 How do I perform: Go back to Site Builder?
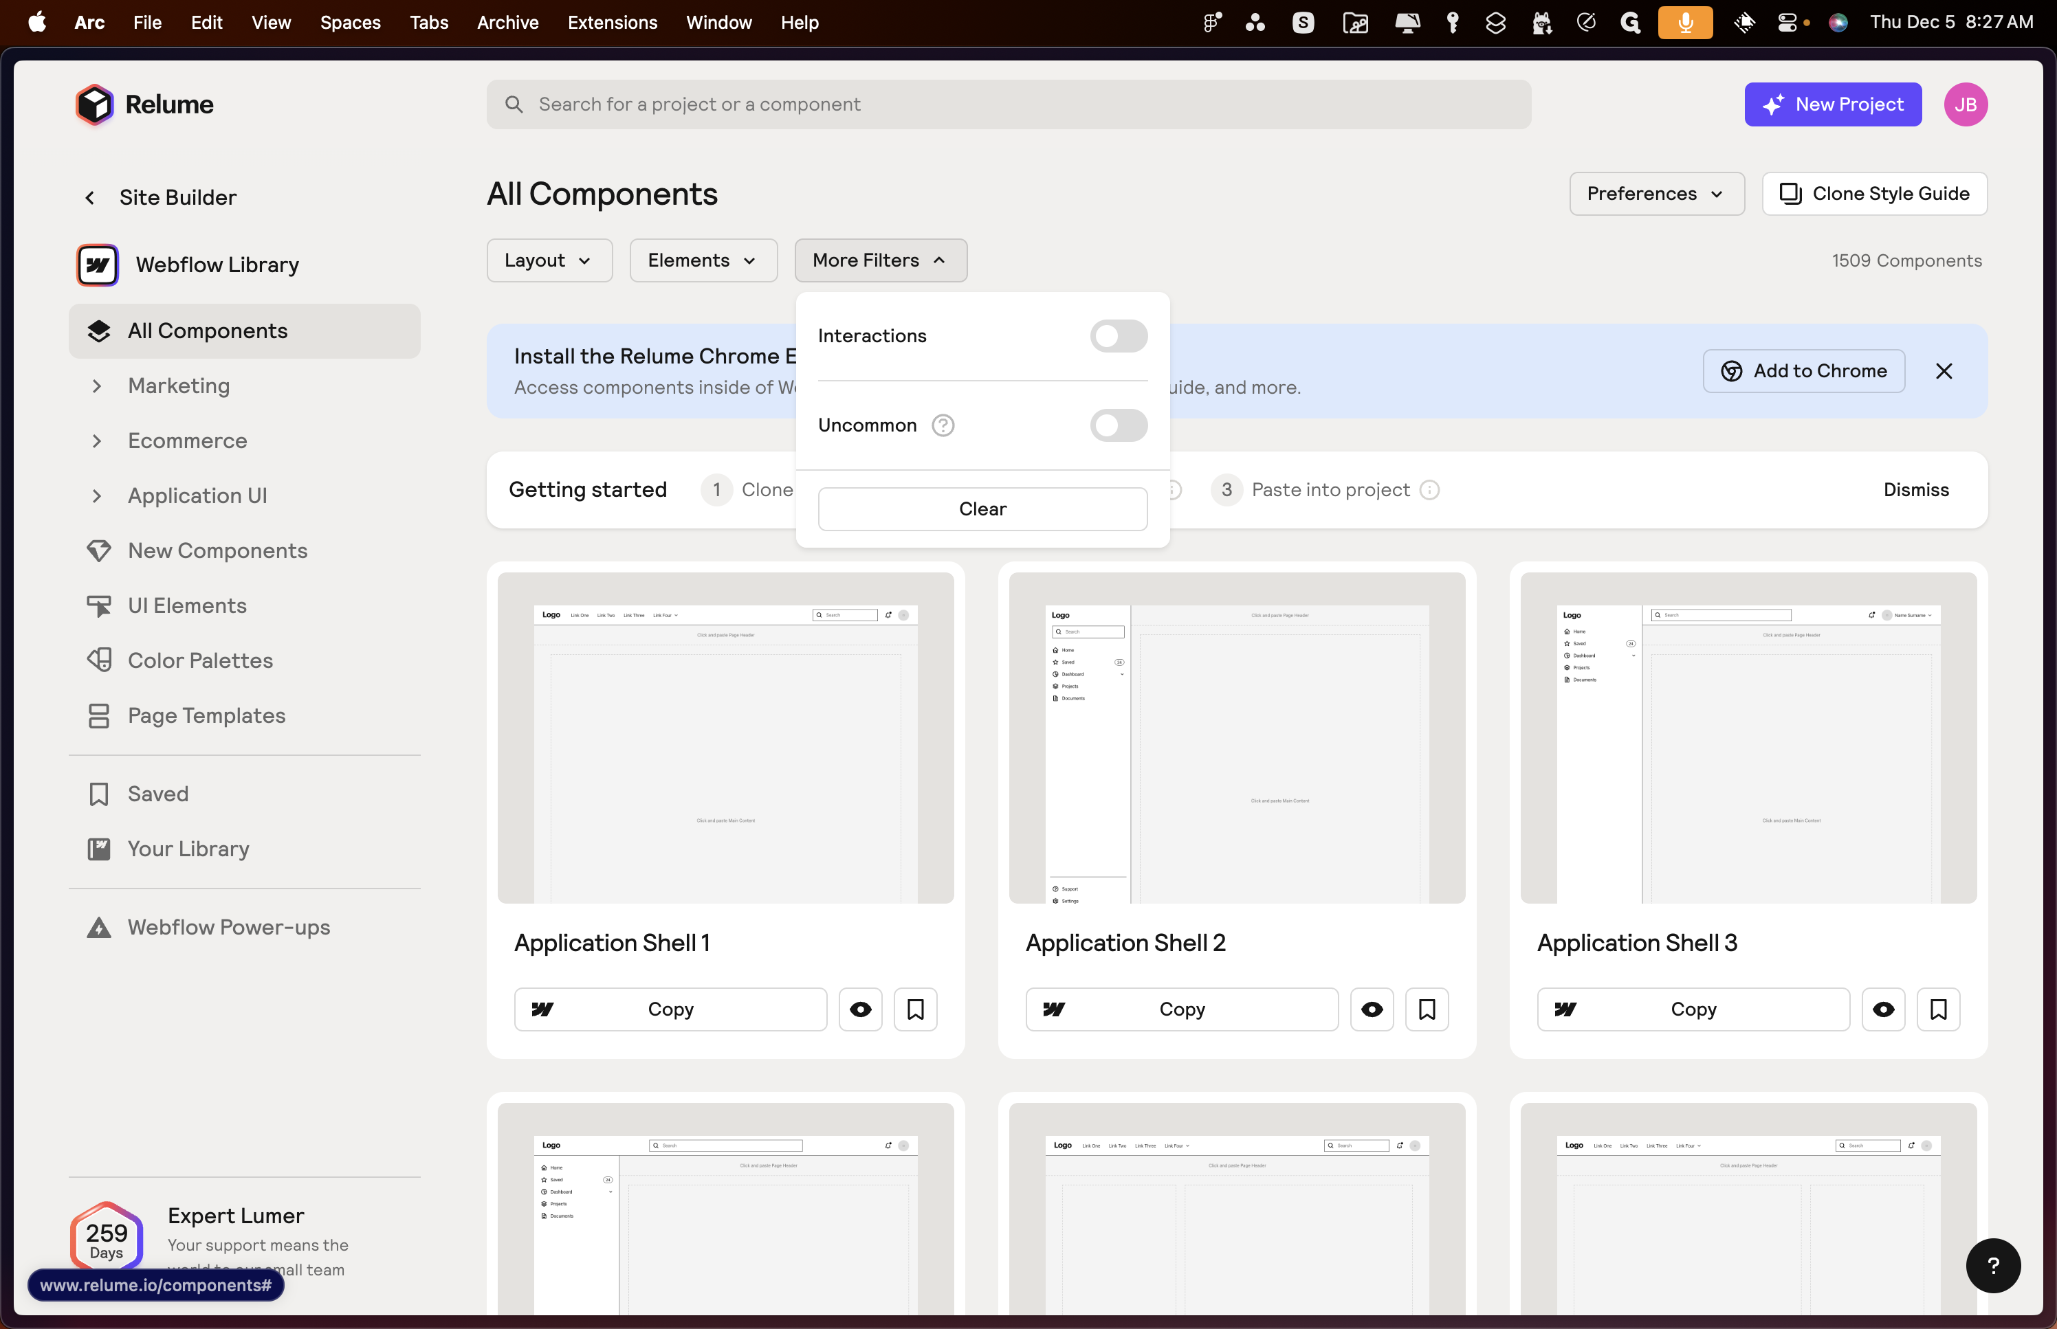click(x=161, y=198)
